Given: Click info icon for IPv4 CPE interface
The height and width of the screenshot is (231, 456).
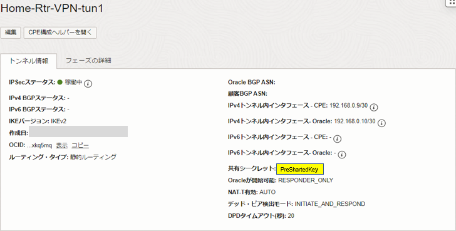Looking at the screenshot, I should point(374,107).
